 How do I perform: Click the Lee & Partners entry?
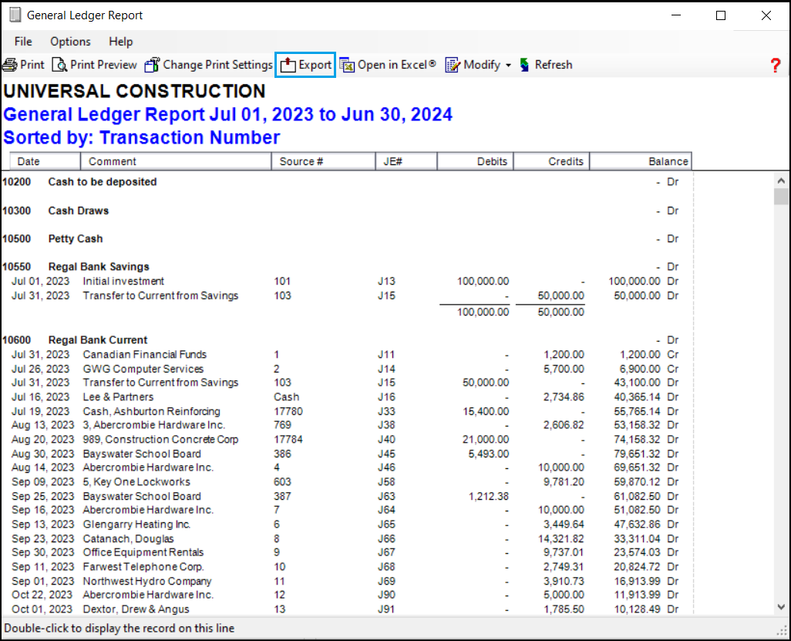coord(118,396)
